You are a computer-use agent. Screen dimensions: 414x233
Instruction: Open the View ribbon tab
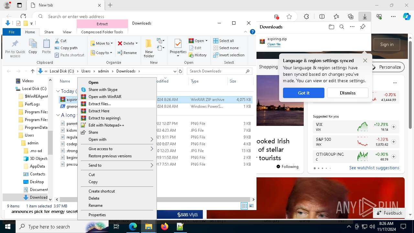67,32
